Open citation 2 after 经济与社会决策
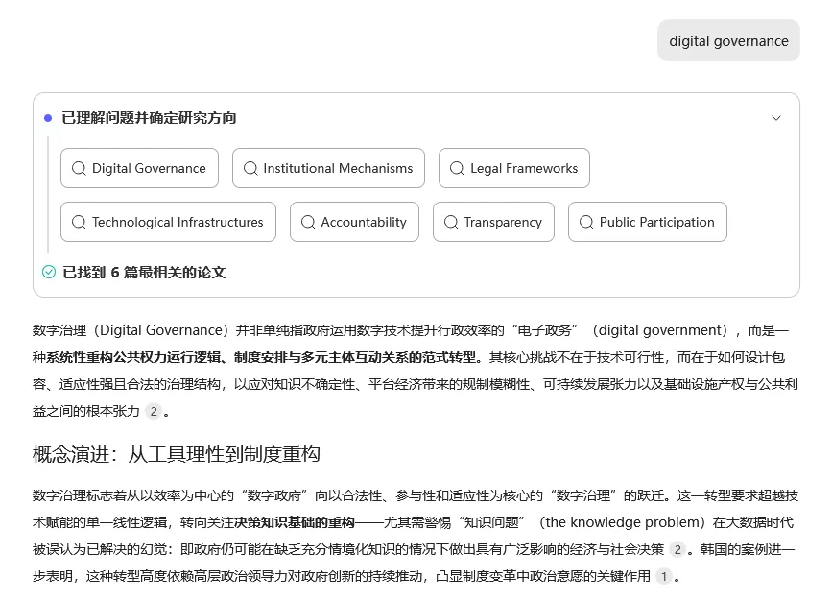 677,550
